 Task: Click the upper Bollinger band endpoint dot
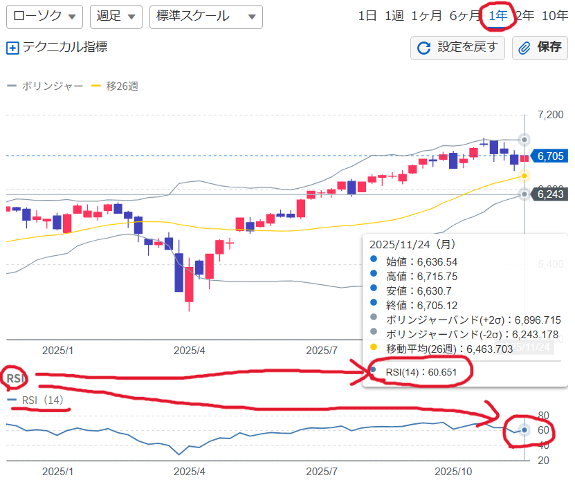coord(524,140)
